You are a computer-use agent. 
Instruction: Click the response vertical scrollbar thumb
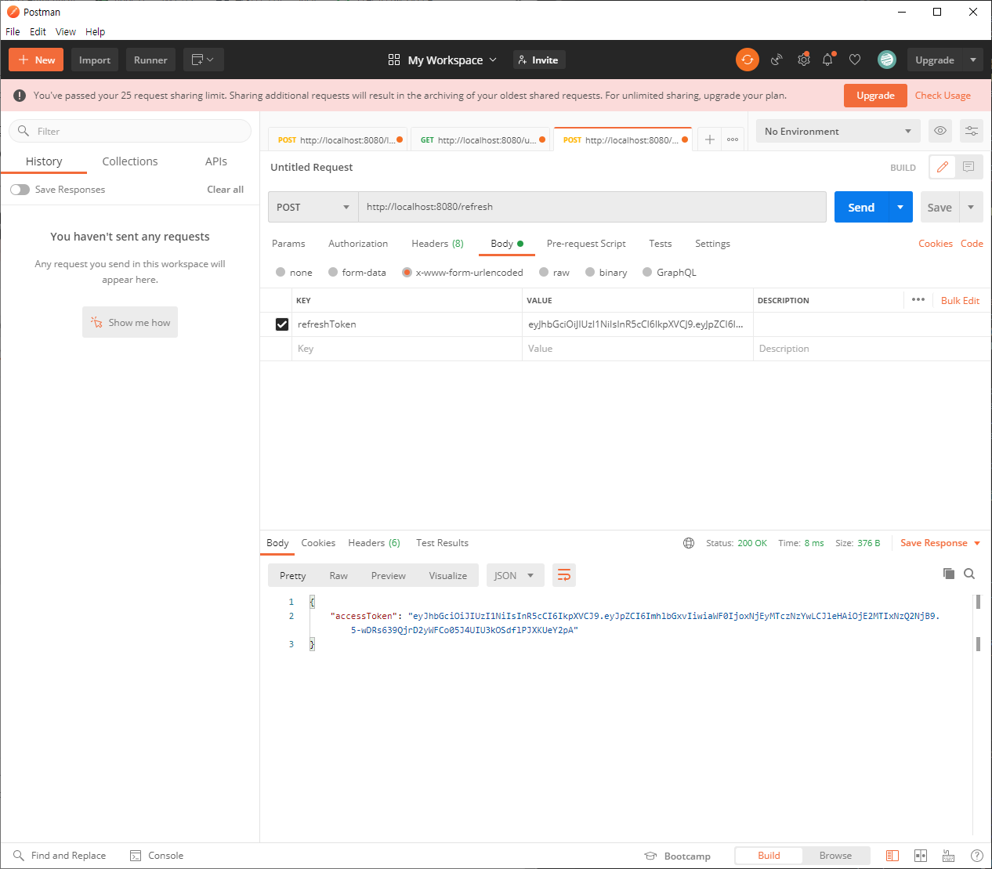(978, 602)
